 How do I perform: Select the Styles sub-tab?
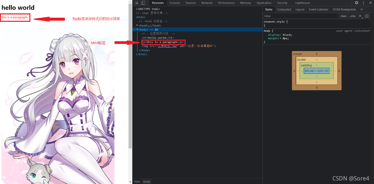tap(269, 9)
